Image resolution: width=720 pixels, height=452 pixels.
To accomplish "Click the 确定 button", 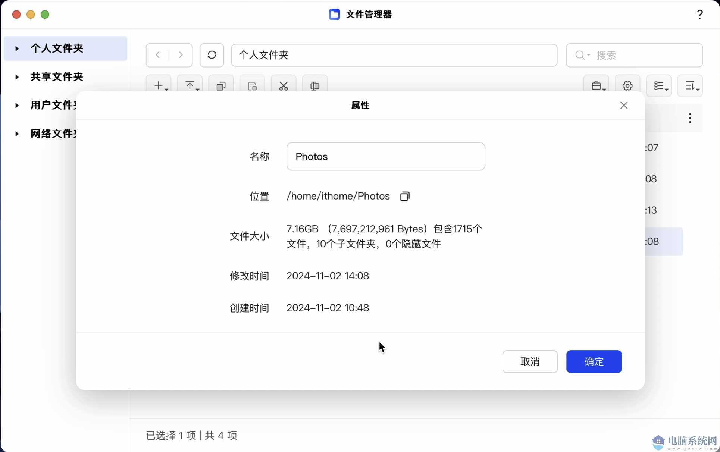I will tap(594, 361).
